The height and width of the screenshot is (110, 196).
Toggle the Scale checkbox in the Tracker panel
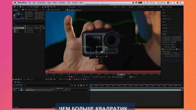[176, 49]
